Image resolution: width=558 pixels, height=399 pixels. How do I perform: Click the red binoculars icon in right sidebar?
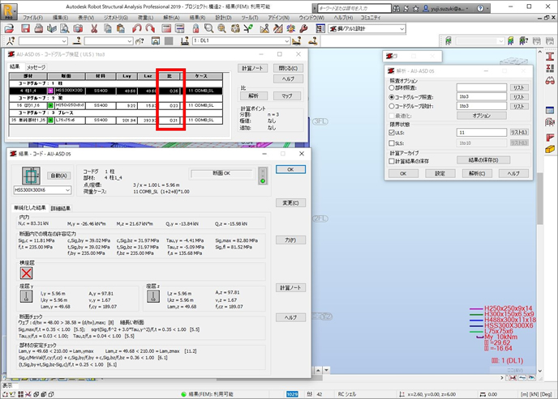click(x=550, y=81)
